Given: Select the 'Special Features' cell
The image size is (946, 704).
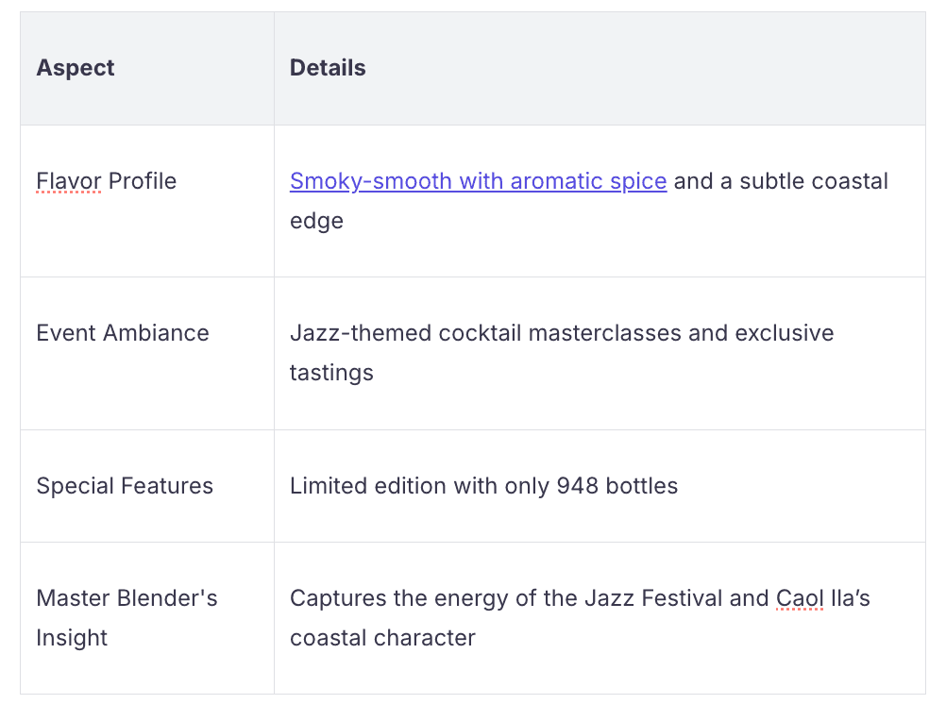Looking at the screenshot, I should click(x=125, y=486).
